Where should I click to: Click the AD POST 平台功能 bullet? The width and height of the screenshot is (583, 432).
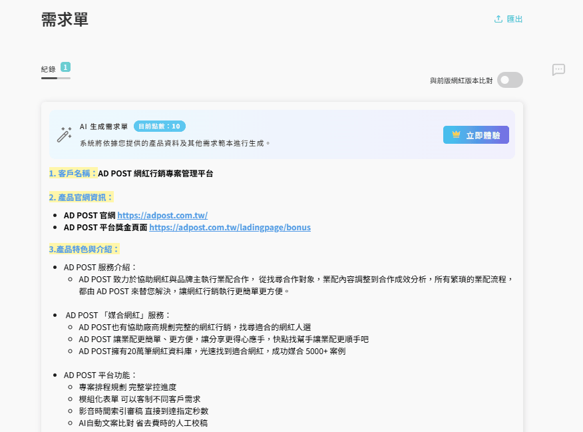pyautogui.click(x=100, y=375)
